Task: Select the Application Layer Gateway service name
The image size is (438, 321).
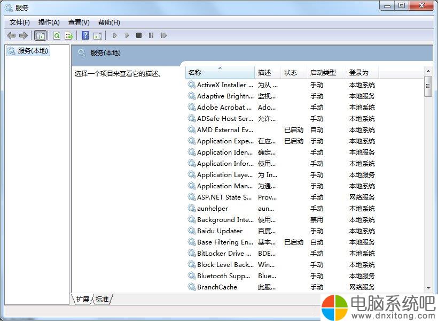Action: (x=225, y=175)
